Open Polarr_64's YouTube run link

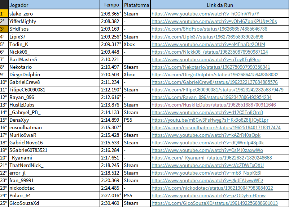(x=209, y=195)
